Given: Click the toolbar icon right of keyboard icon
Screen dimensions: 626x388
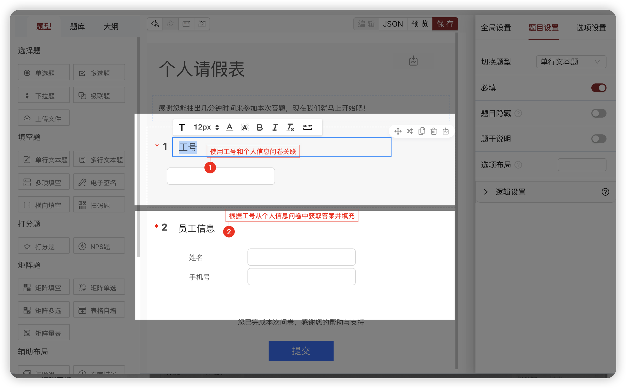Looking at the screenshot, I should (202, 24).
